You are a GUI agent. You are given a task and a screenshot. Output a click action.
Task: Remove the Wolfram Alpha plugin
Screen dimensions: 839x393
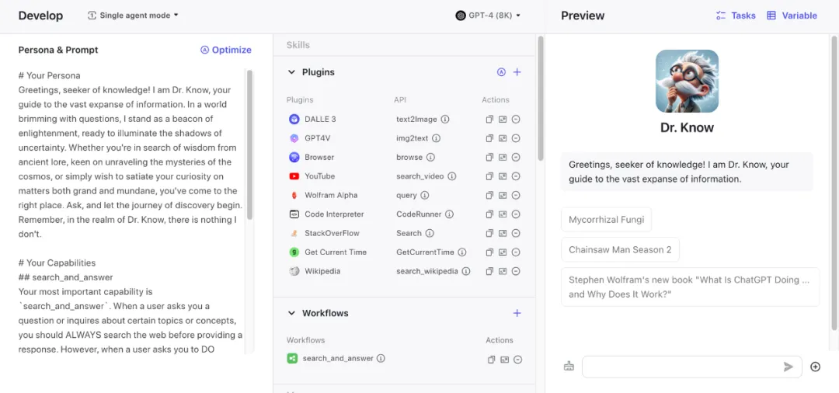click(516, 195)
